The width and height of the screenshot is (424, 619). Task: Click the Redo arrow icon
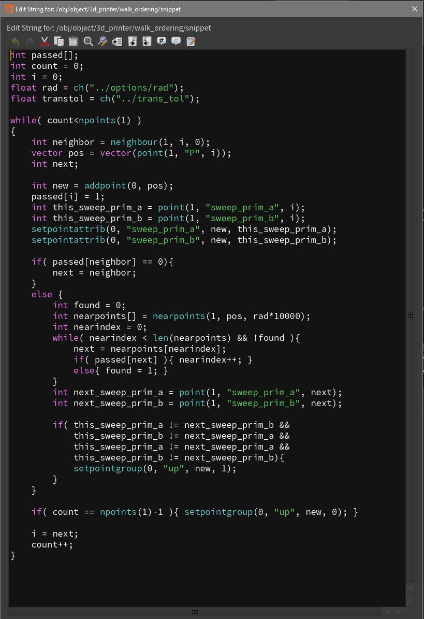pos(30,41)
